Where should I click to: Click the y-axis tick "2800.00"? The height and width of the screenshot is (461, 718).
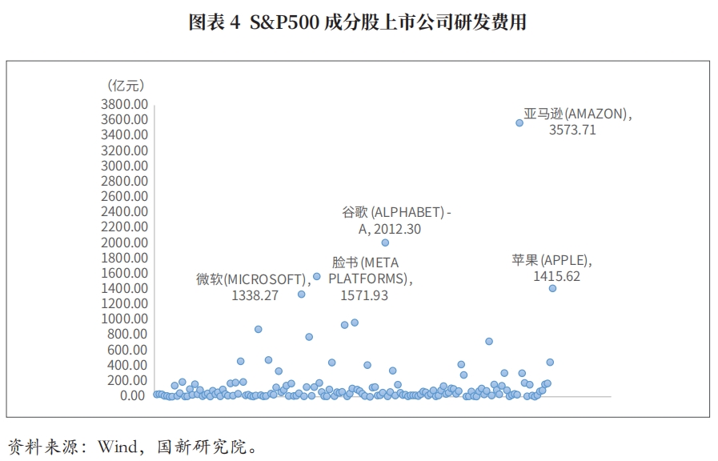coord(125,181)
